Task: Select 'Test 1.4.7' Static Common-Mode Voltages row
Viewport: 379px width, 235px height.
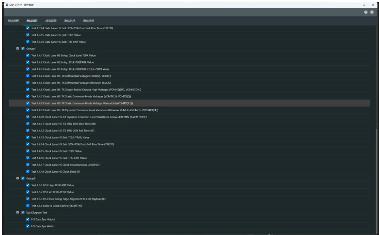Action: tap(189, 96)
